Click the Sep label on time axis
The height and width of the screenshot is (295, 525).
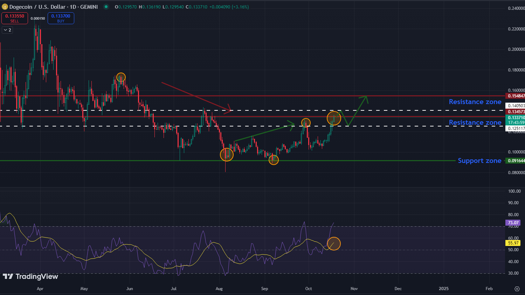pyautogui.click(x=264, y=289)
